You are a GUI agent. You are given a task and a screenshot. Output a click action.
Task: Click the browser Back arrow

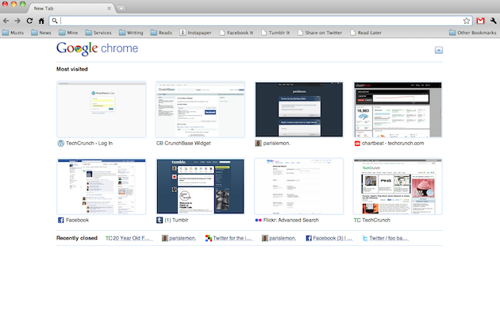tap(6, 21)
